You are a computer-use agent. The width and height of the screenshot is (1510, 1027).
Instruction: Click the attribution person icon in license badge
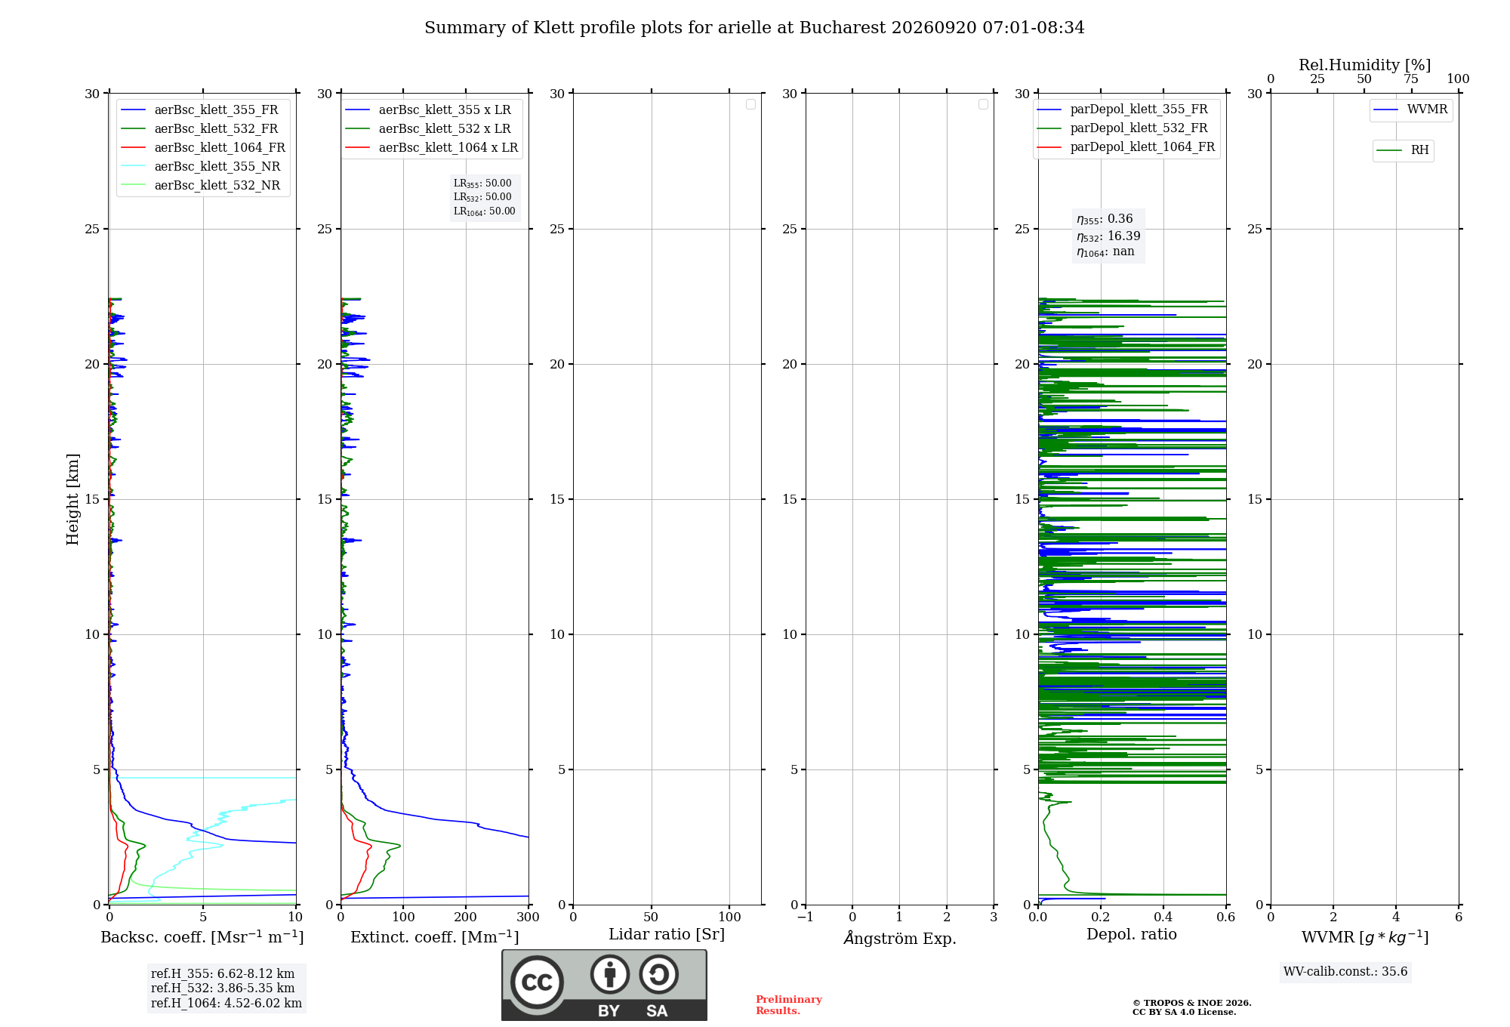tap(610, 974)
